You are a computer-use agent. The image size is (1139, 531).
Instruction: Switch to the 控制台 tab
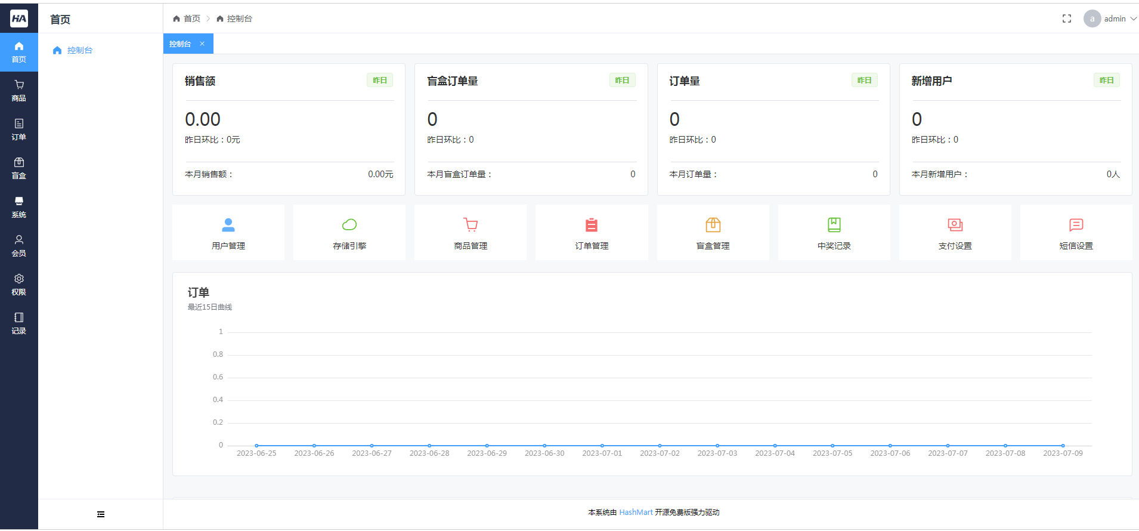click(180, 44)
